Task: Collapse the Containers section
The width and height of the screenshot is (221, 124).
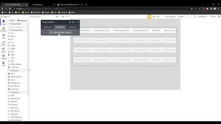Action: [x=18, y=71]
